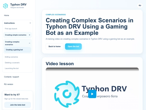Expand Creating simple scenarios submenu

point(29,35)
